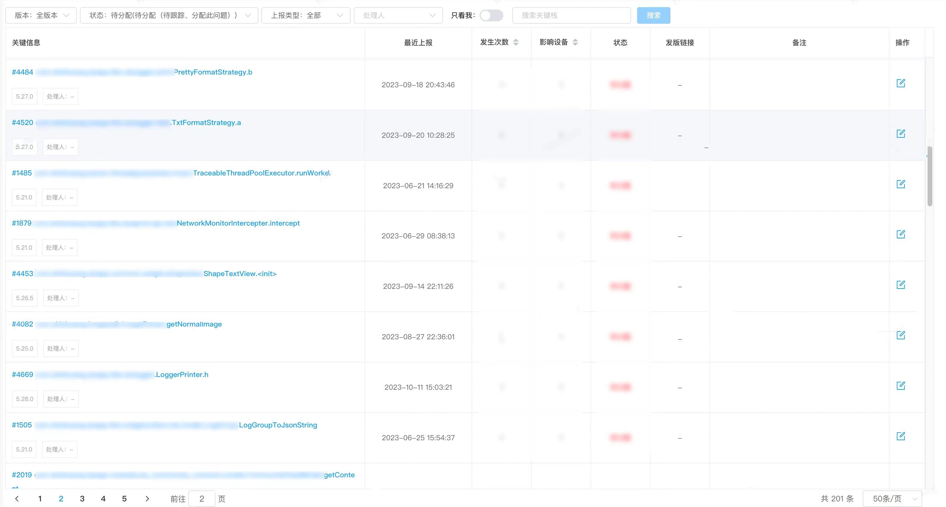Toggle the 只看我 switch
This screenshot has width=946, height=507.
[x=491, y=15]
